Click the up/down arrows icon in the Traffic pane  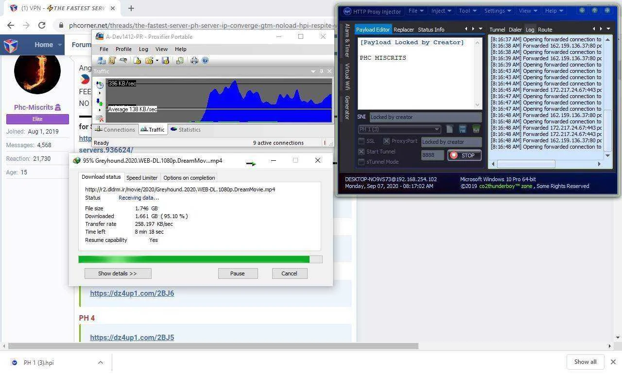[100, 102]
